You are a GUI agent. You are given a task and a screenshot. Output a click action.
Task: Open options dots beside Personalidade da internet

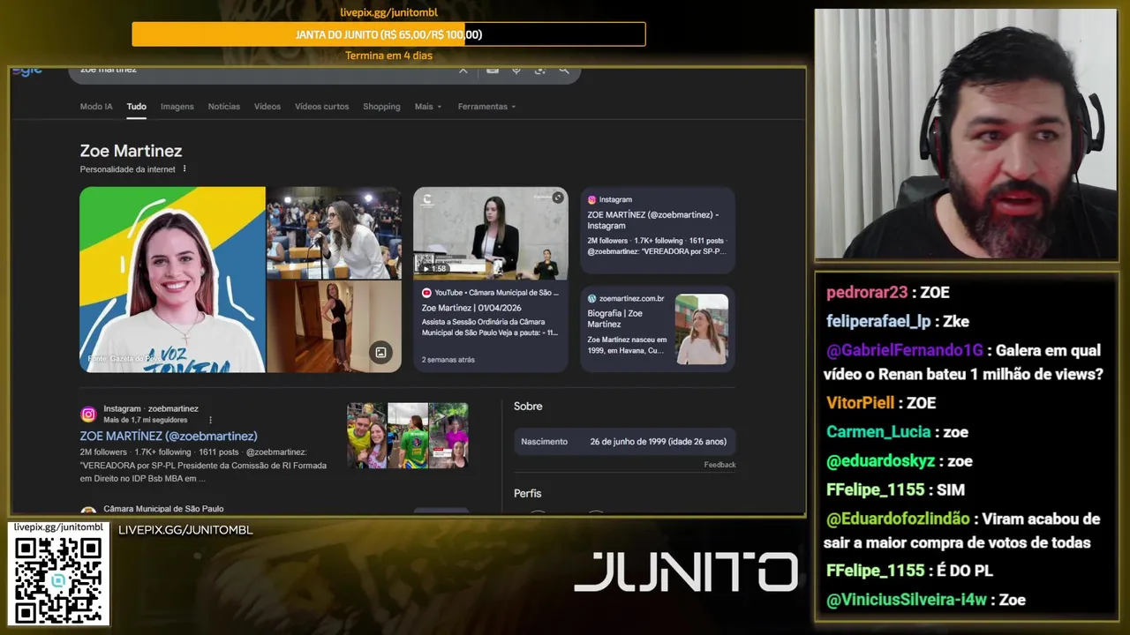[x=185, y=168]
